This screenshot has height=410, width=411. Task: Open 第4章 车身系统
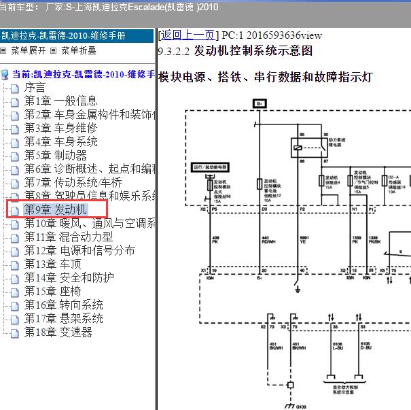61,142
